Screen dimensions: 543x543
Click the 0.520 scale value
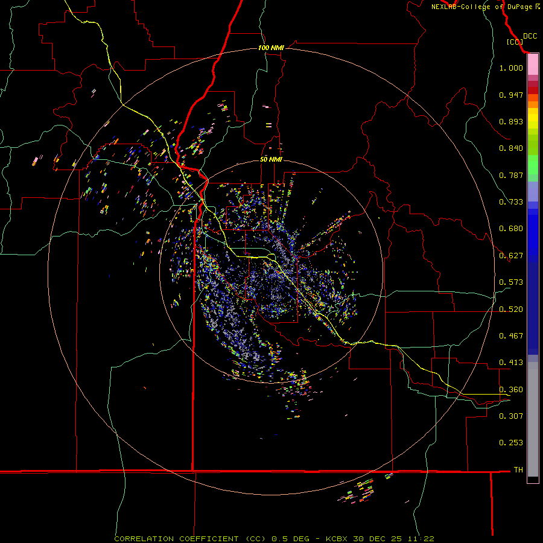click(x=511, y=310)
